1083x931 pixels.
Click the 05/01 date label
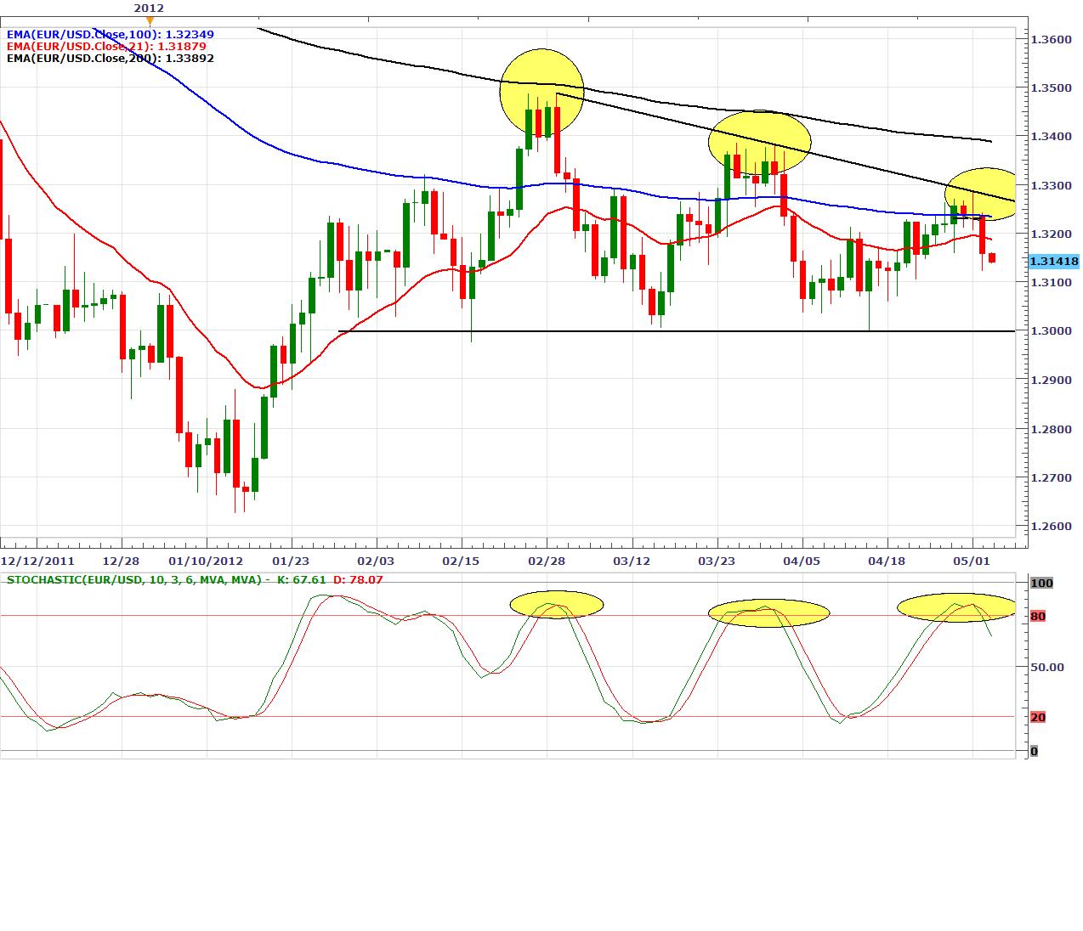pyautogui.click(x=972, y=561)
